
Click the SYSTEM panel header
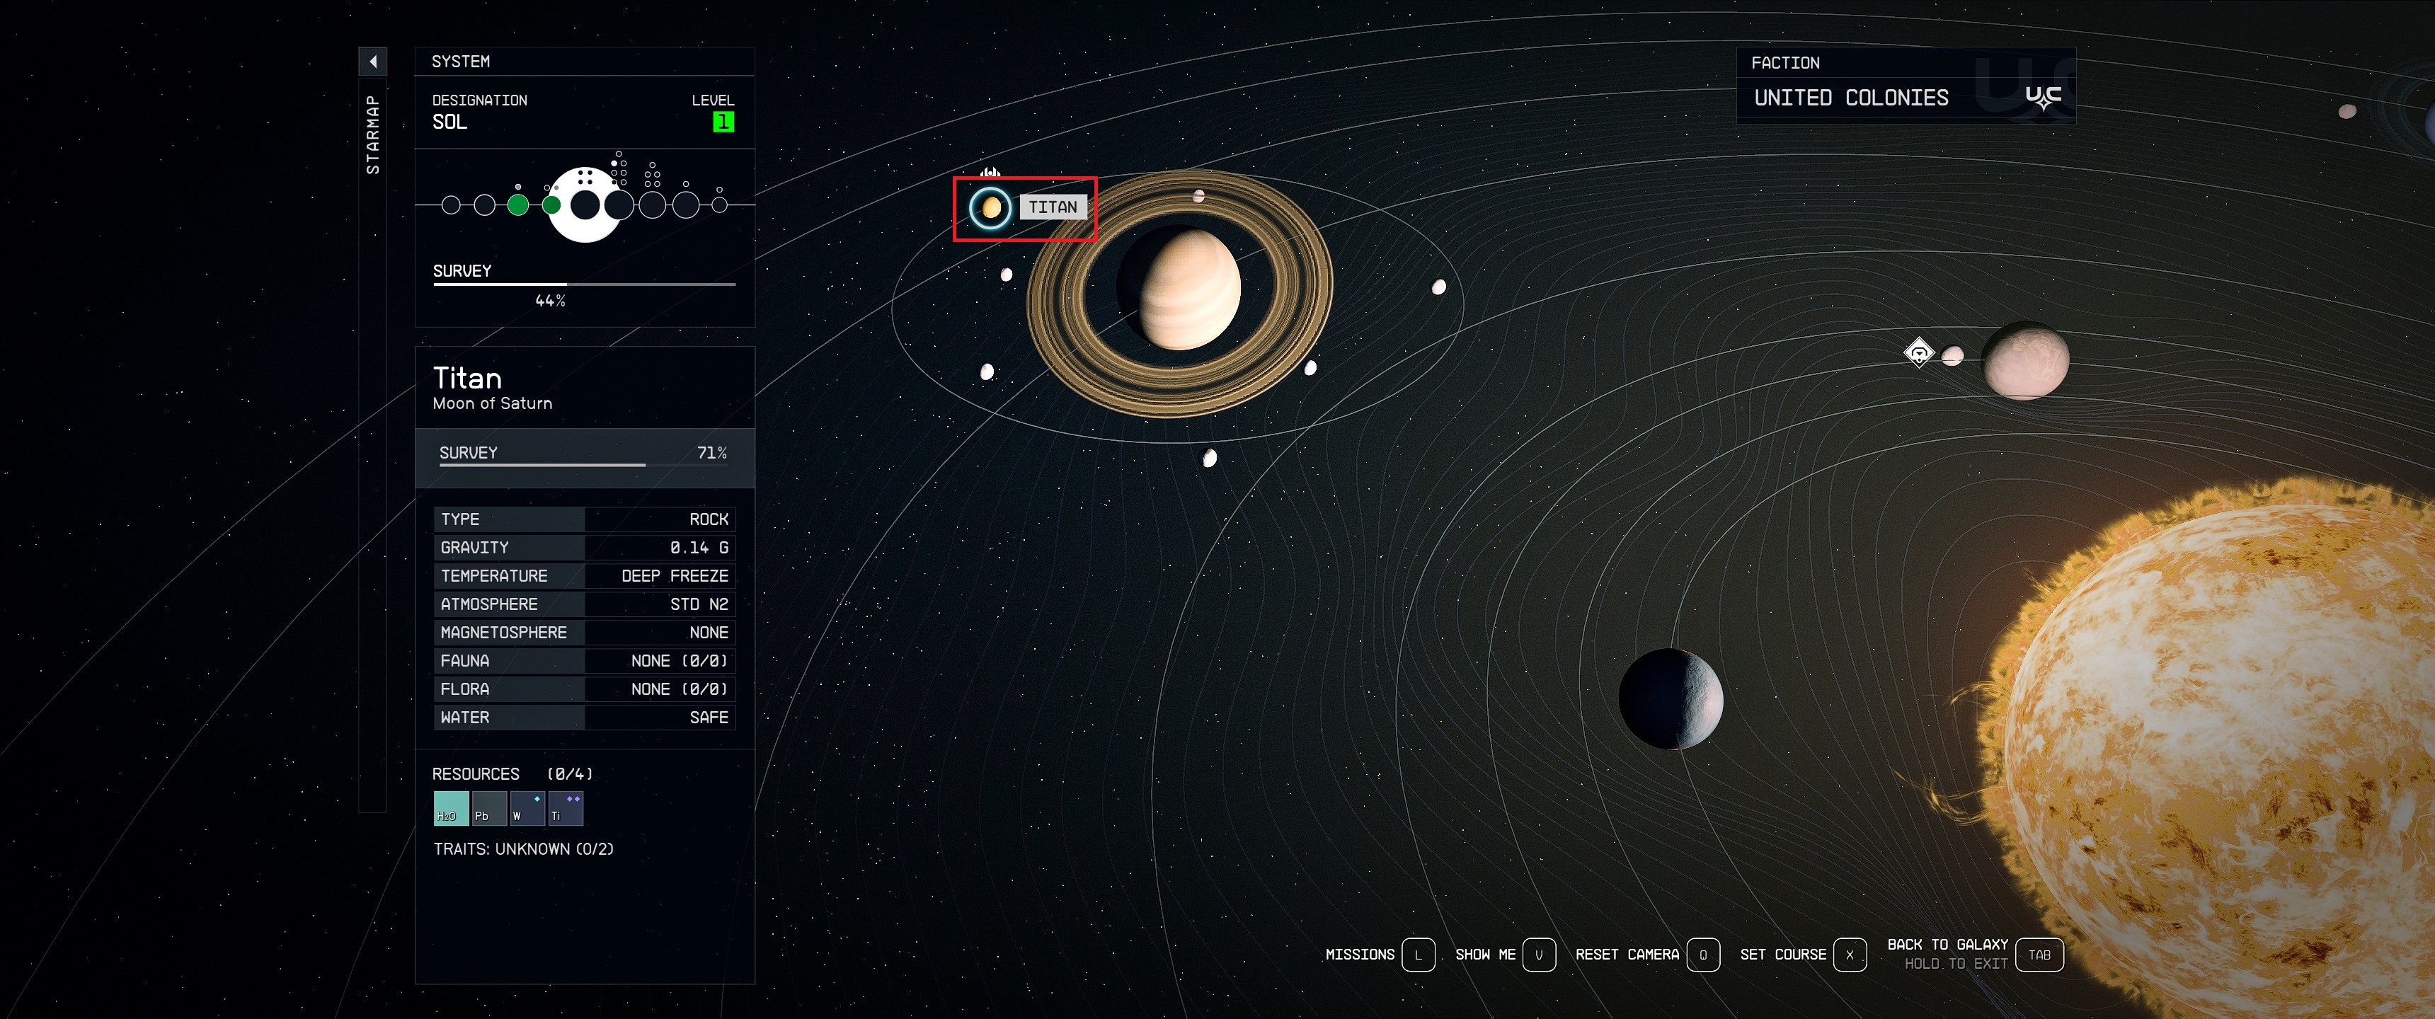click(x=584, y=62)
